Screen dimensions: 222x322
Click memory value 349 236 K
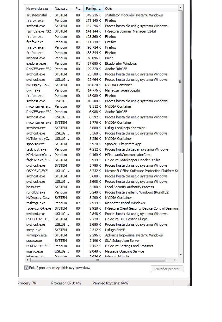pos(93,15)
